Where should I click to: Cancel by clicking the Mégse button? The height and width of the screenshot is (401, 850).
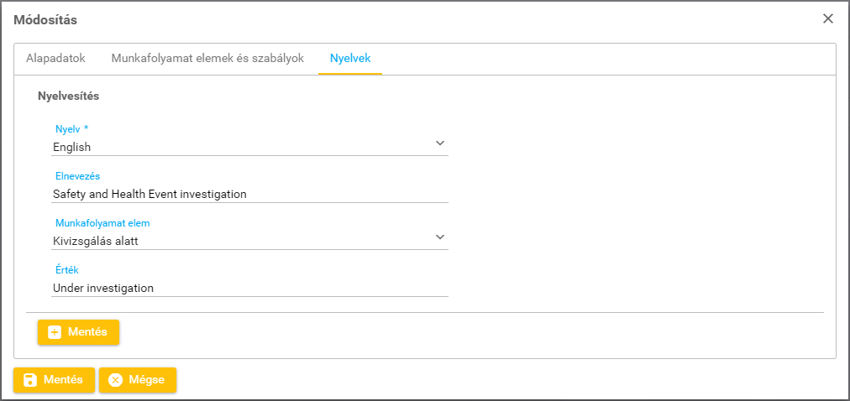pos(138,380)
